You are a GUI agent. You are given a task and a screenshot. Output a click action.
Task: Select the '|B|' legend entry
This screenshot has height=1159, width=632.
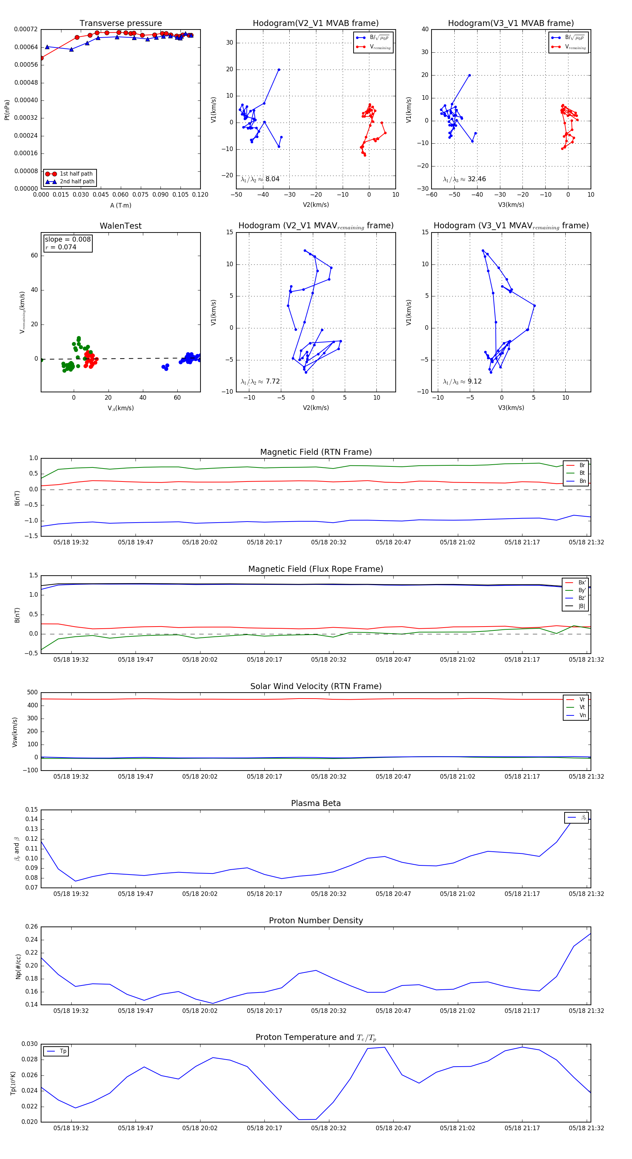576,607
